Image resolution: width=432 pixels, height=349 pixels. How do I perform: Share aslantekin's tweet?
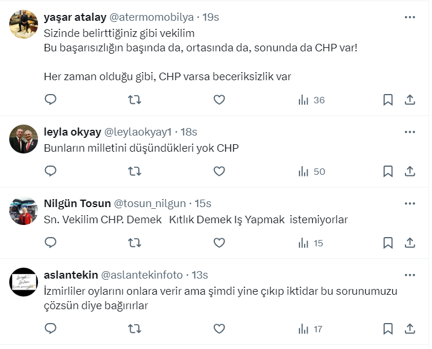(410, 329)
